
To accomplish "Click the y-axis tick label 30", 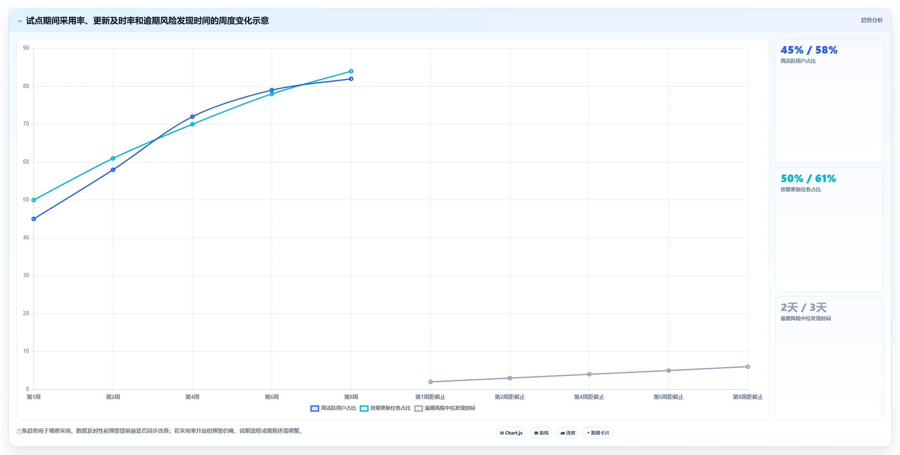I will 26,275.
